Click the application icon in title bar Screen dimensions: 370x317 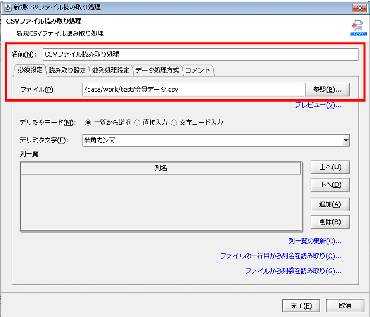7,7
